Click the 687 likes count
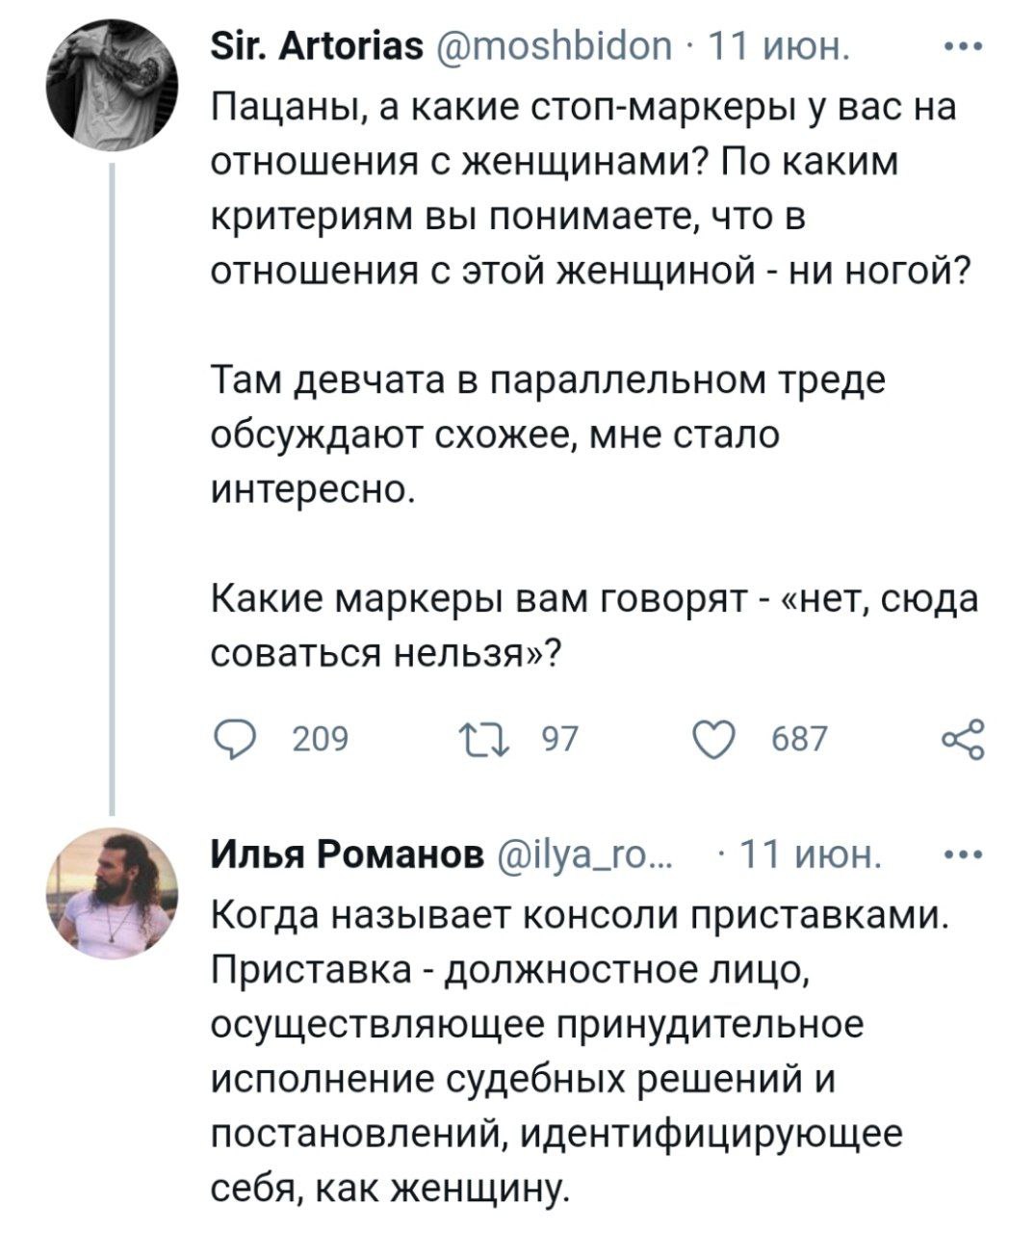Screen dimensions: 1009x1233 (x=800, y=740)
